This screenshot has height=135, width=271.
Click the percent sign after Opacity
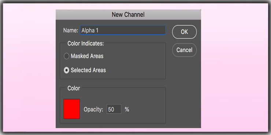click(127, 109)
